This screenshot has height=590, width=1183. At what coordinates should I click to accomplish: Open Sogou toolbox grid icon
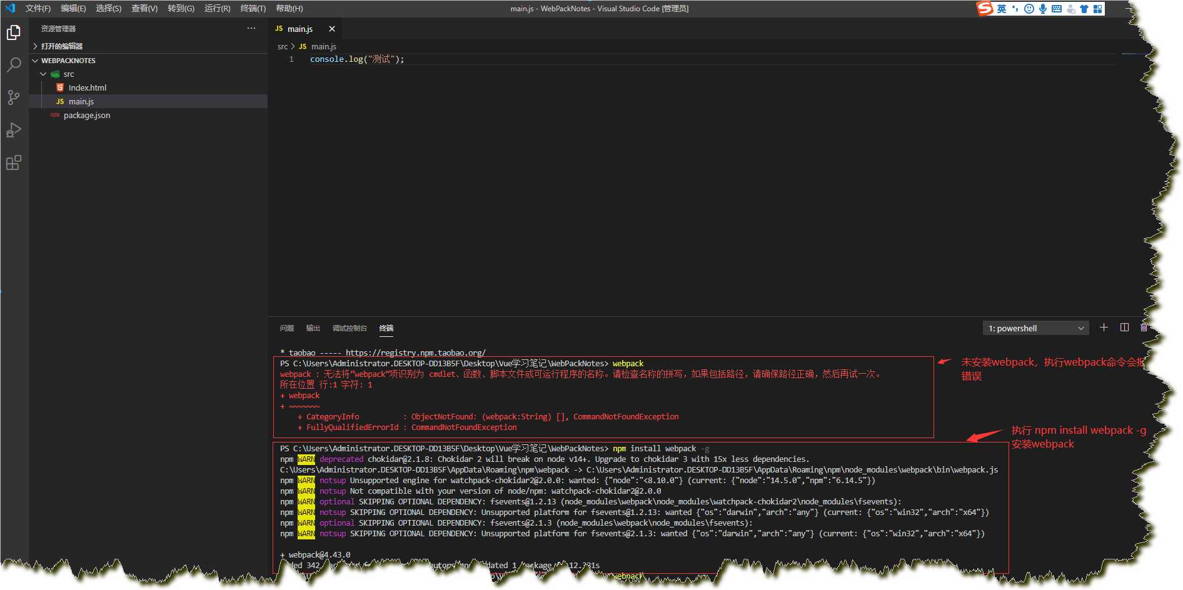[1098, 9]
